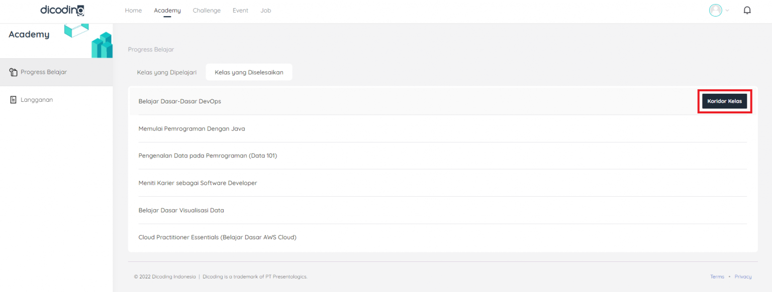Open the Event navigation link
772x292 pixels.
point(240,11)
